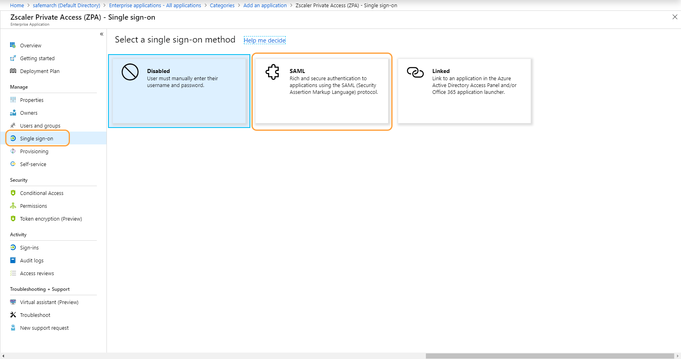Click the Sign-ins activity icon
The width and height of the screenshot is (681, 359).
point(13,247)
